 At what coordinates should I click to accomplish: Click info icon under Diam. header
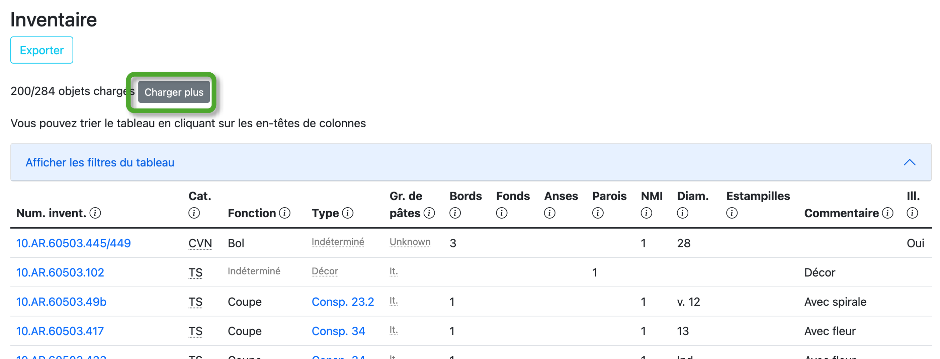pyautogui.click(x=682, y=213)
